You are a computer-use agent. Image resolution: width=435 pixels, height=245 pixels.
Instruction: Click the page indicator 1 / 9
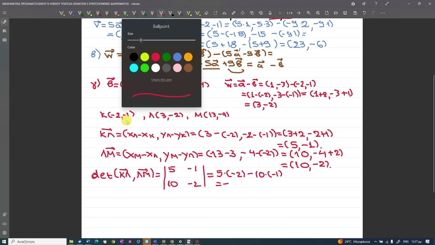pos(290,13)
